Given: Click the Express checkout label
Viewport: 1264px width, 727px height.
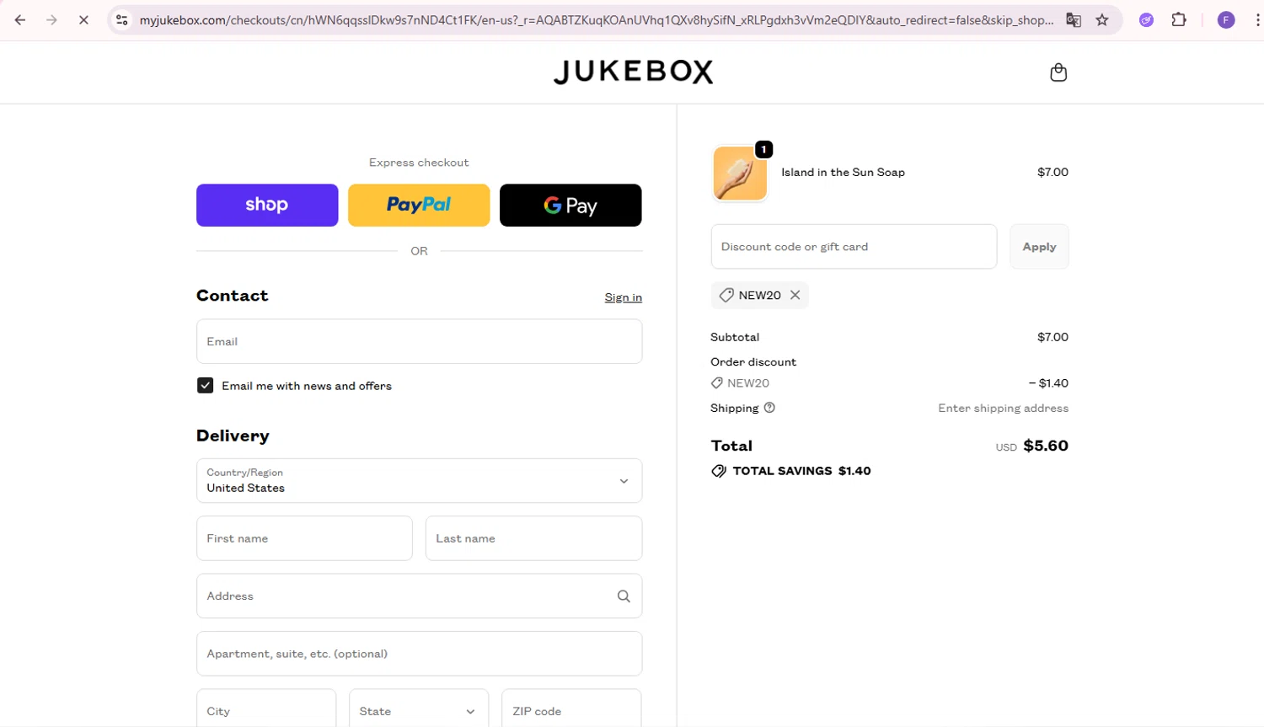Looking at the screenshot, I should pyautogui.click(x=419, y=163).
